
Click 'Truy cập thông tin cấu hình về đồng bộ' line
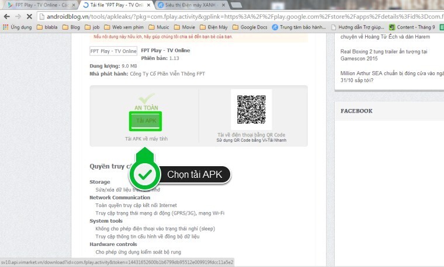(147, 237)
